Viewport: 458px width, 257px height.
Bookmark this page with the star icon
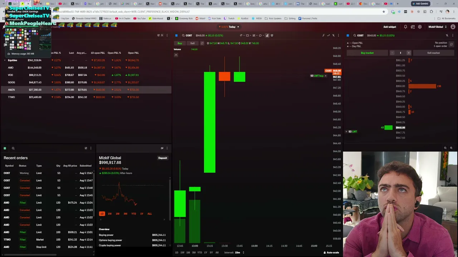point(384,11)
